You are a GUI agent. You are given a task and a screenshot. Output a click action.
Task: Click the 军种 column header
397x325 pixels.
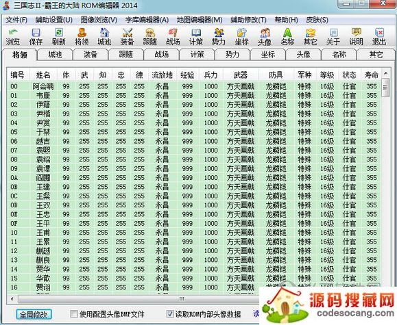pos(304,75)
